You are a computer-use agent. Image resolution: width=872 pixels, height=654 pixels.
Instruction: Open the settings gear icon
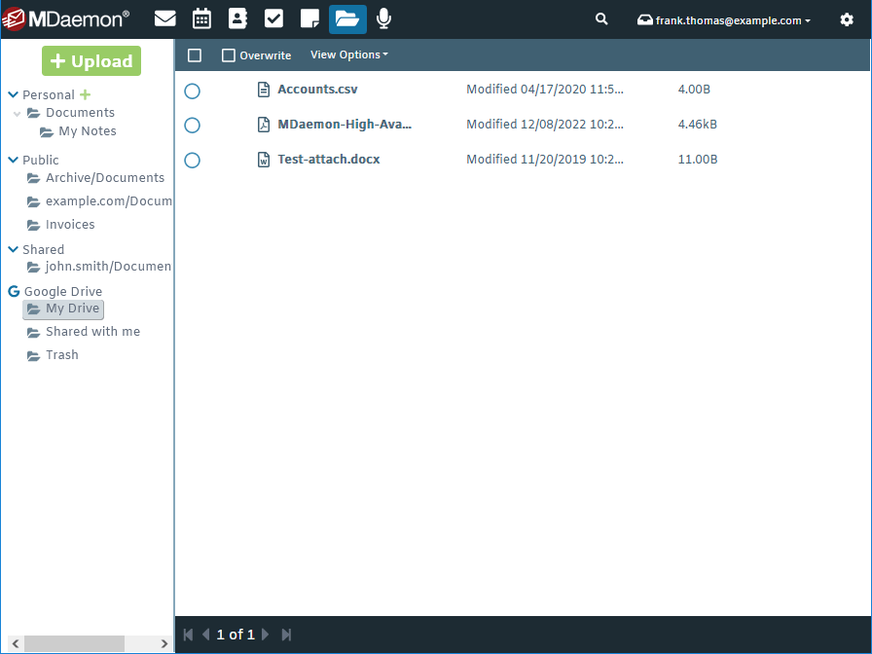847,19
